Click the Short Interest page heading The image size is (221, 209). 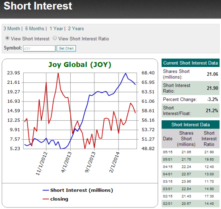(38, 6)
